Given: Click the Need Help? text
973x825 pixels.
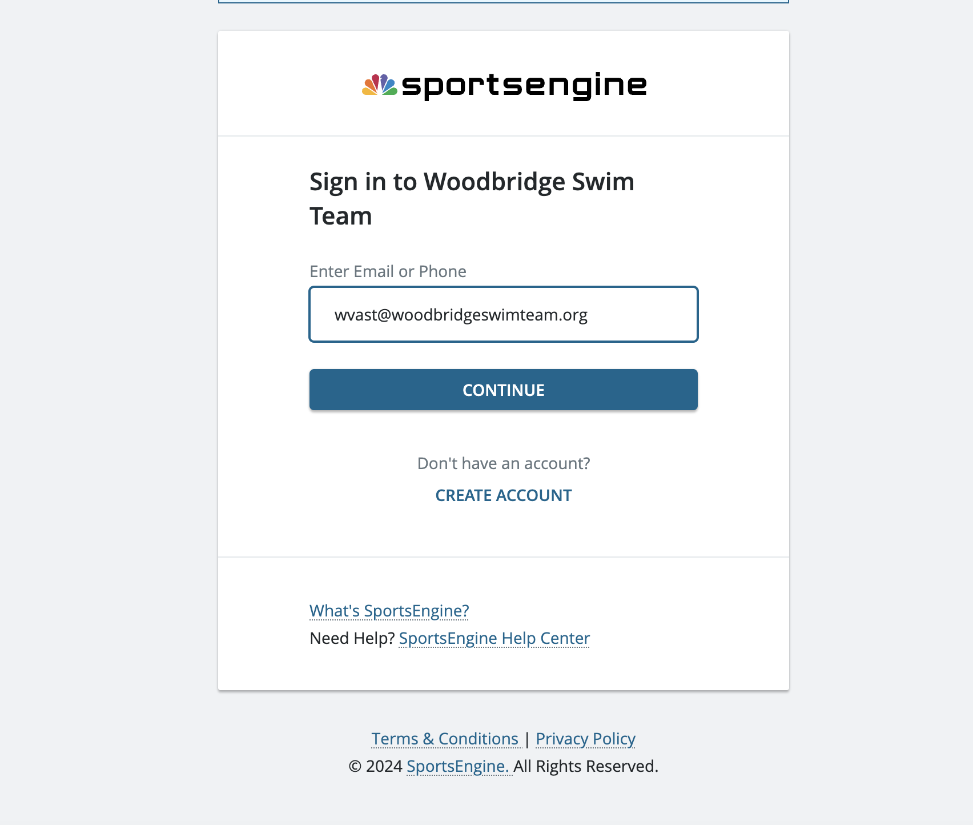Looking at the screenshot, I should (x=352, y=638).
